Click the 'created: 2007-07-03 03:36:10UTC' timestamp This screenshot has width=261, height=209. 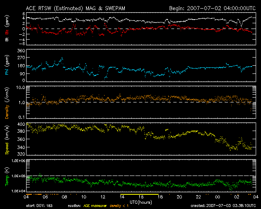[x=223, y=206]
